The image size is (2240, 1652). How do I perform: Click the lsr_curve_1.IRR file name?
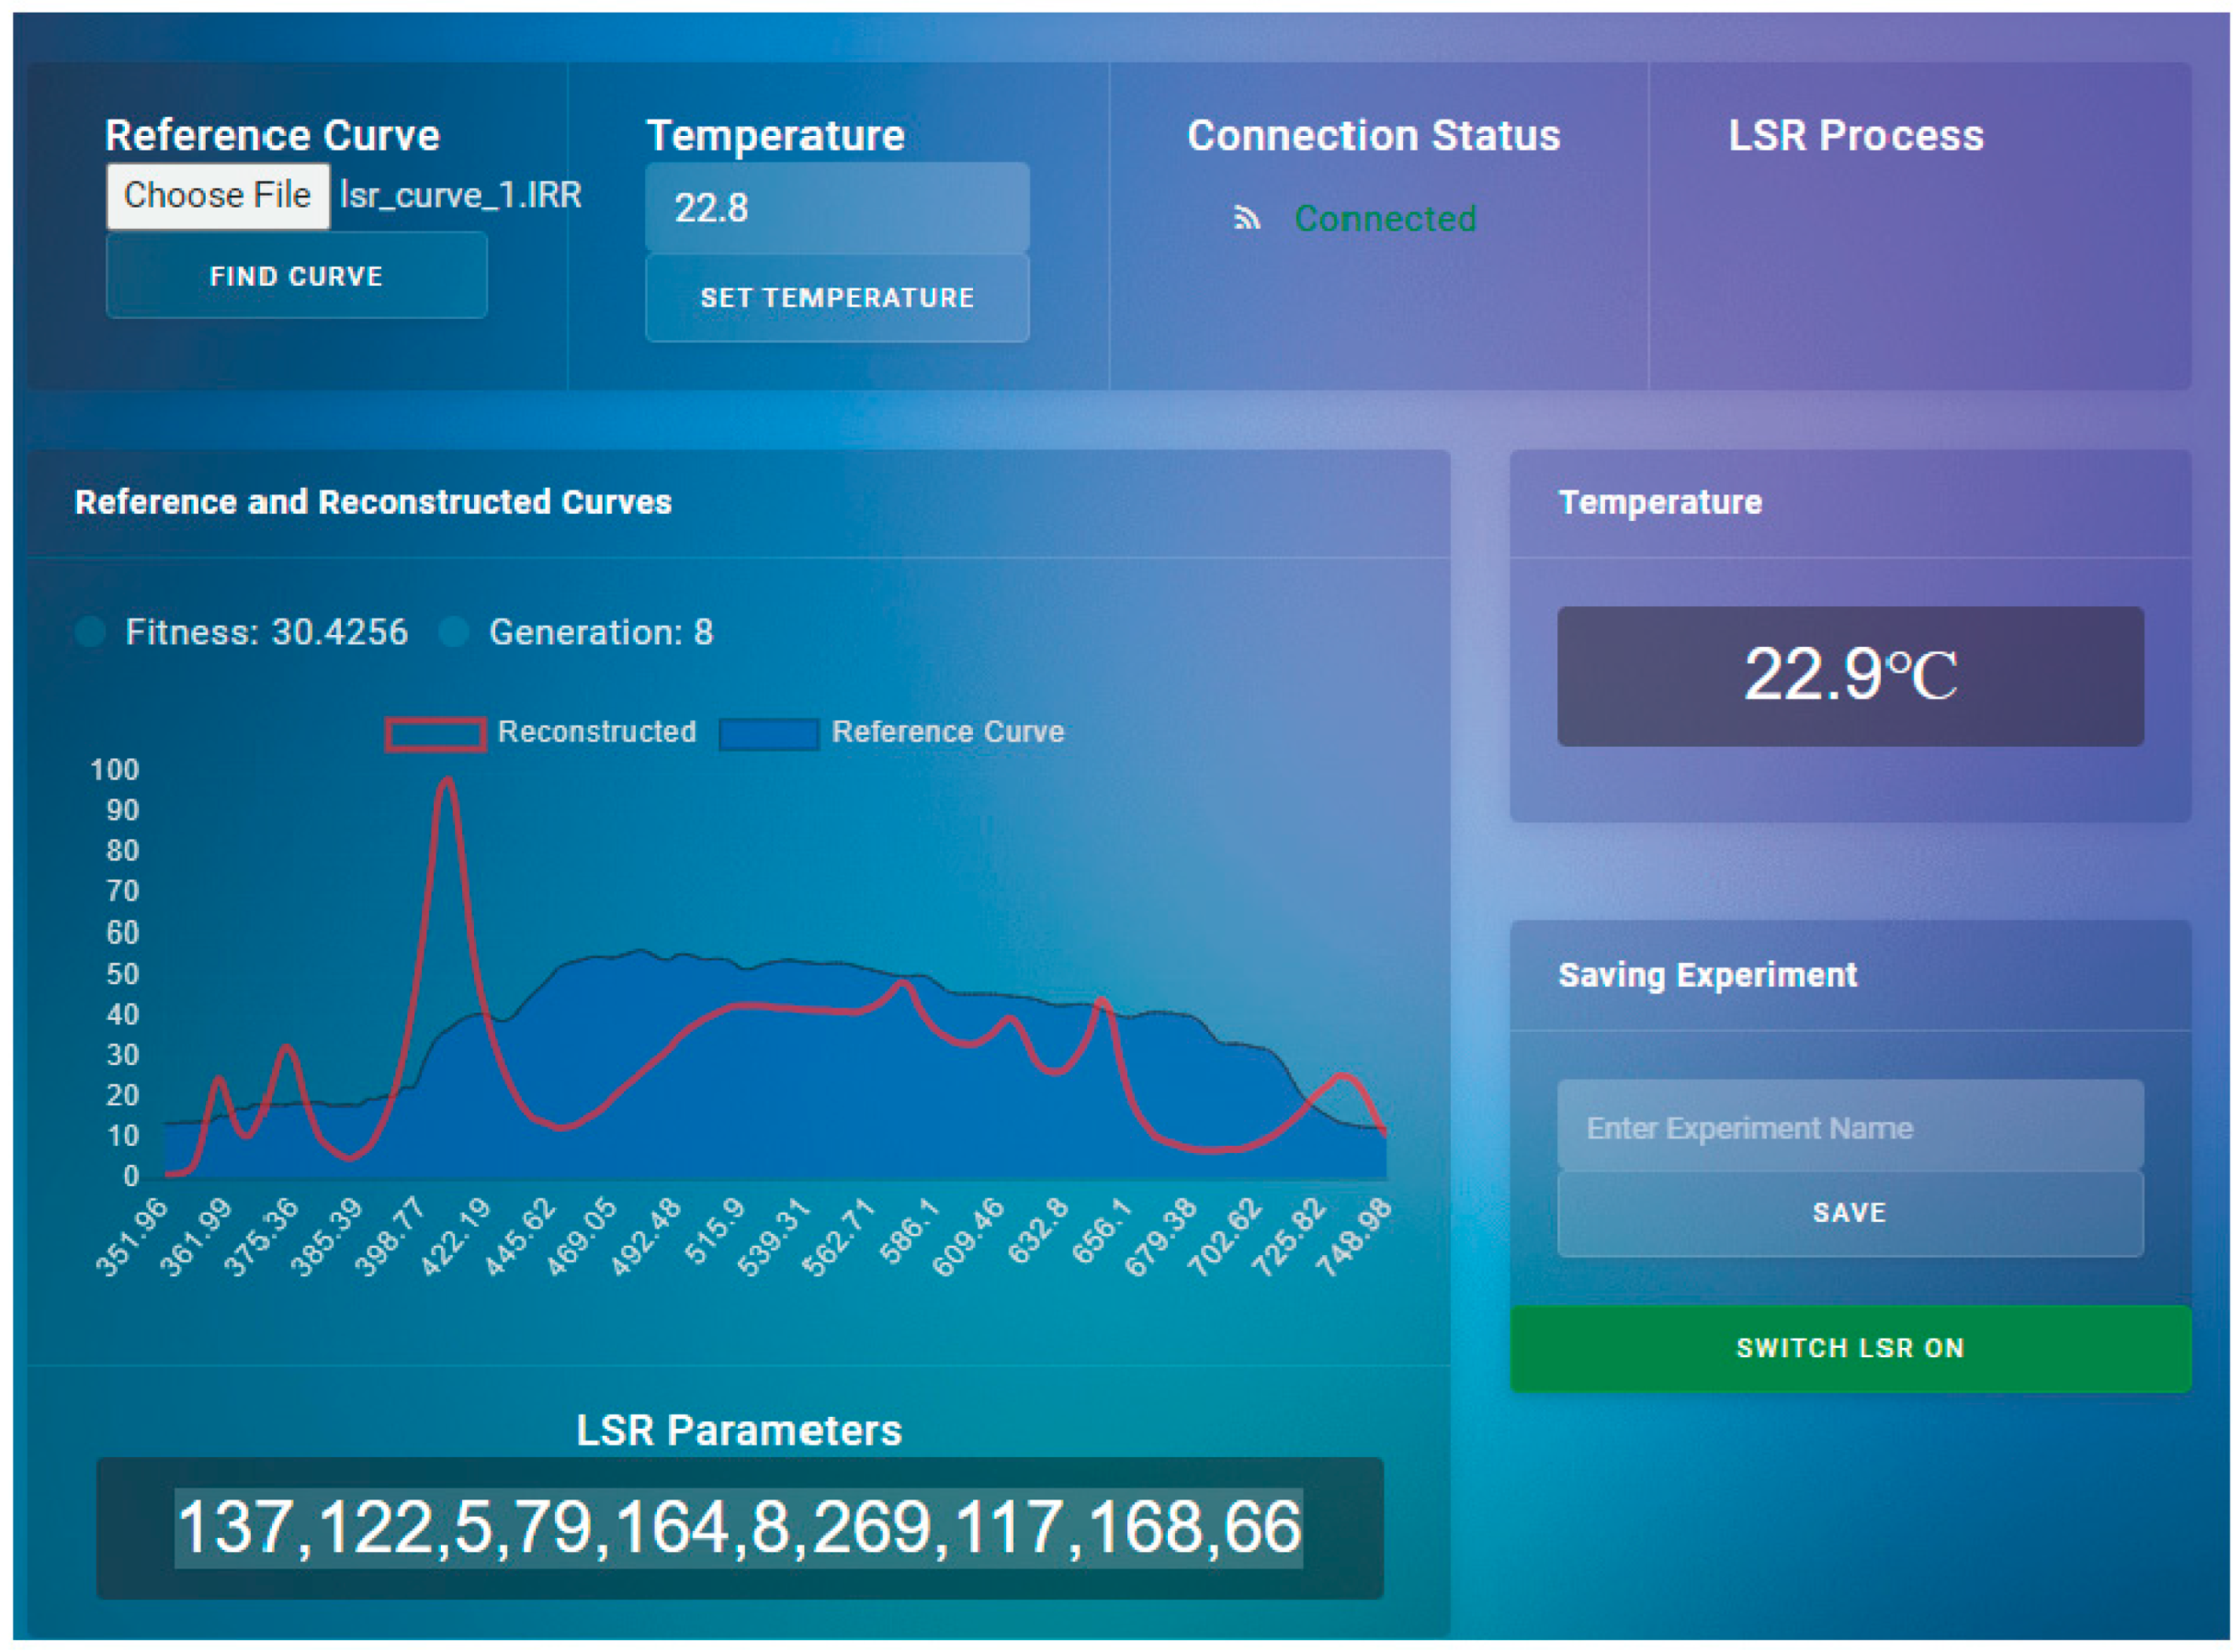click(461, 195)
